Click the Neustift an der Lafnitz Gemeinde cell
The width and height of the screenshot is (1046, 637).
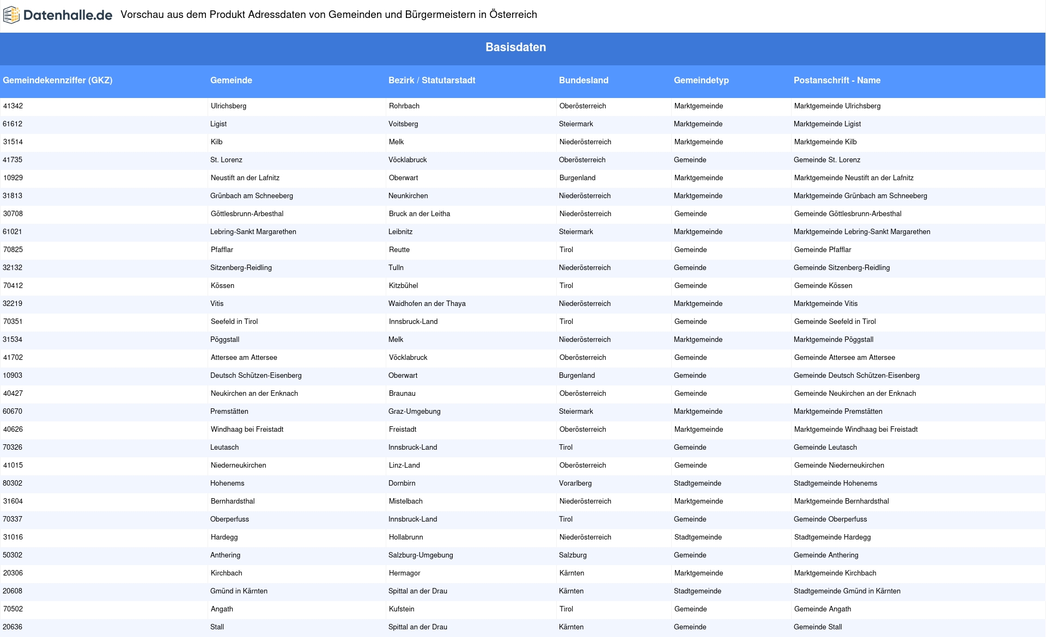[x=297, y=178]
